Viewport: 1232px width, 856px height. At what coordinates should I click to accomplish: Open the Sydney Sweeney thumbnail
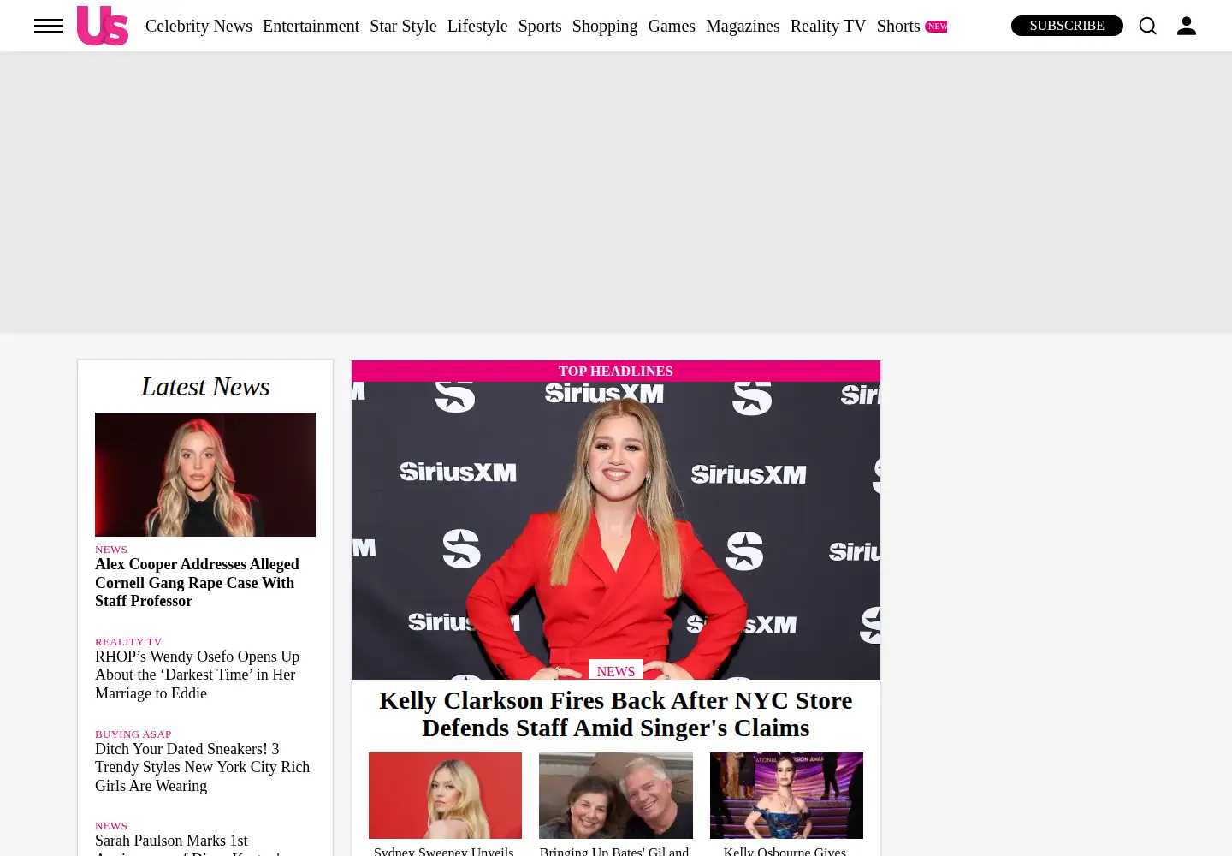coord(445,795)
